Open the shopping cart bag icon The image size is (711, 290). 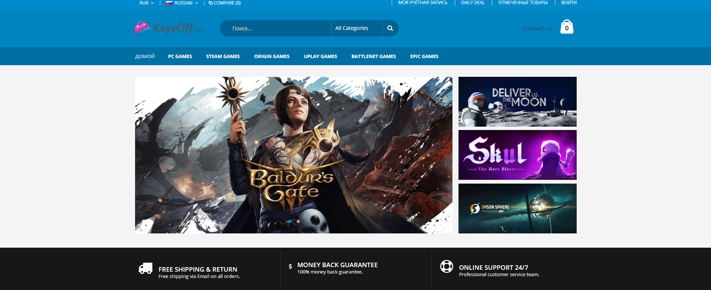tap(567, 27)
